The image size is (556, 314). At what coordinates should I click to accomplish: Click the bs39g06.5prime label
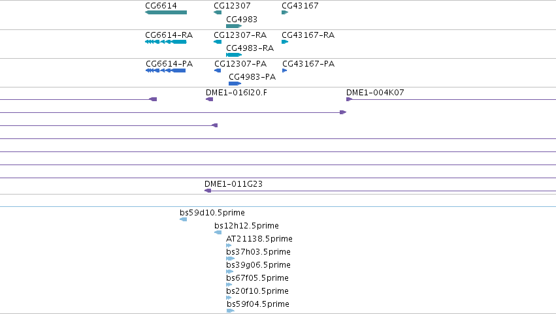point(259,265)
